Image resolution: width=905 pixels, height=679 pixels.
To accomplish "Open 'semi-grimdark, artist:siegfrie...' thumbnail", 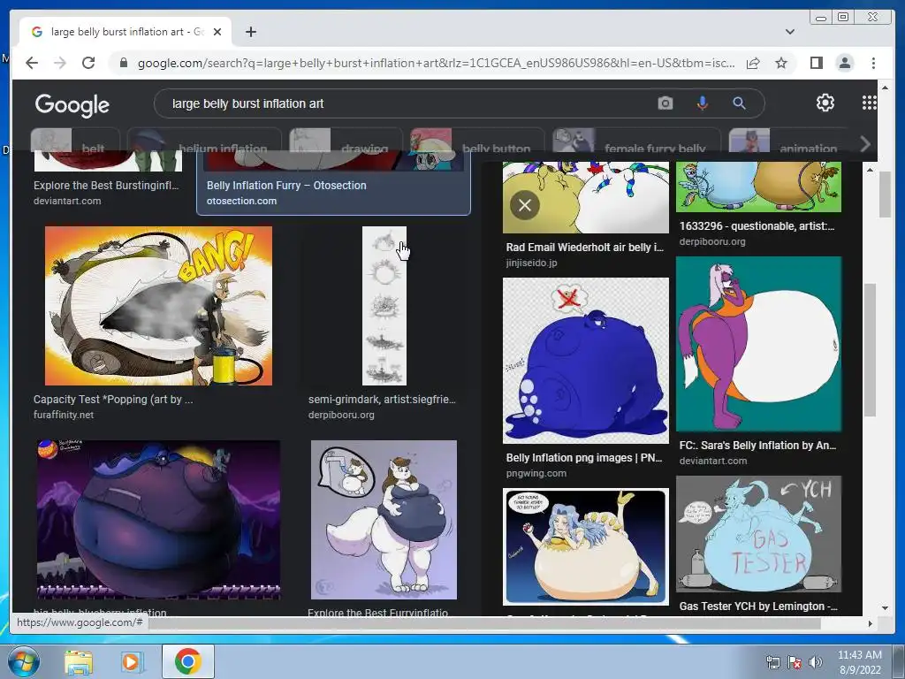I will (x=384, y=305).
